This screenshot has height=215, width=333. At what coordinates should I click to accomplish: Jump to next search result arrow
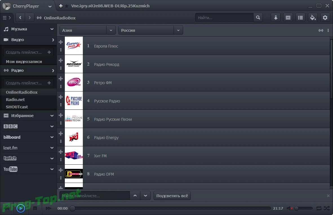pyautogui.click(x=145, y=196)
